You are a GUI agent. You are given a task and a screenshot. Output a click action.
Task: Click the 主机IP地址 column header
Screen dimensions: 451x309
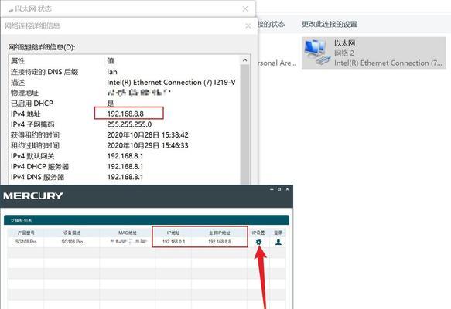[220, 233]
